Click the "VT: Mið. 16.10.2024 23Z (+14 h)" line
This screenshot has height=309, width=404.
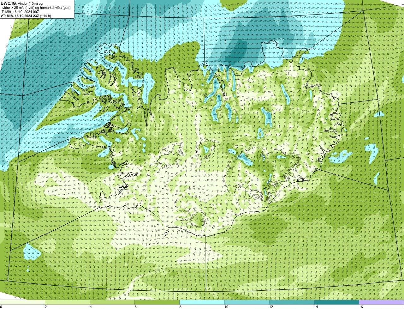pos(26,16)
